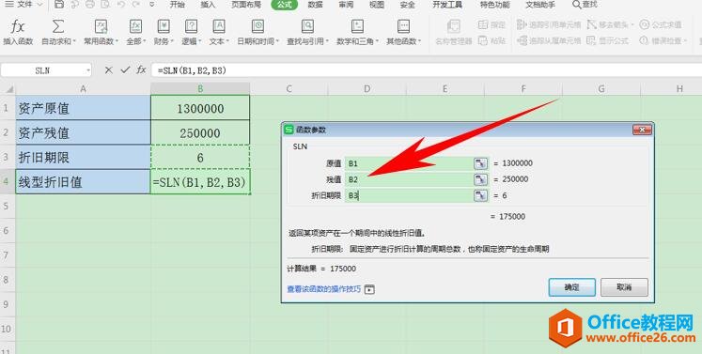Open the 财务 financial functions icon

point(164,26)
